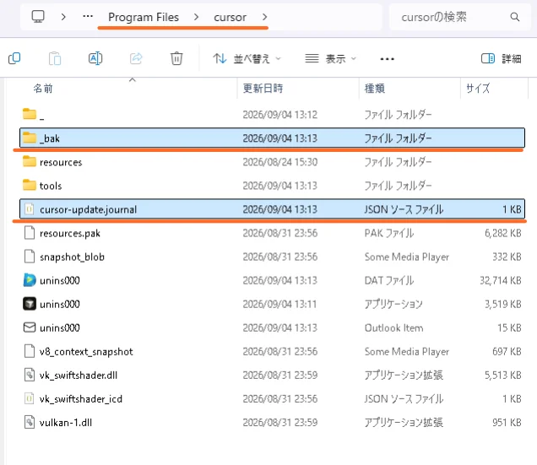Click type アプリケーション of unins000
537x465 pixels.
point(393,304)
